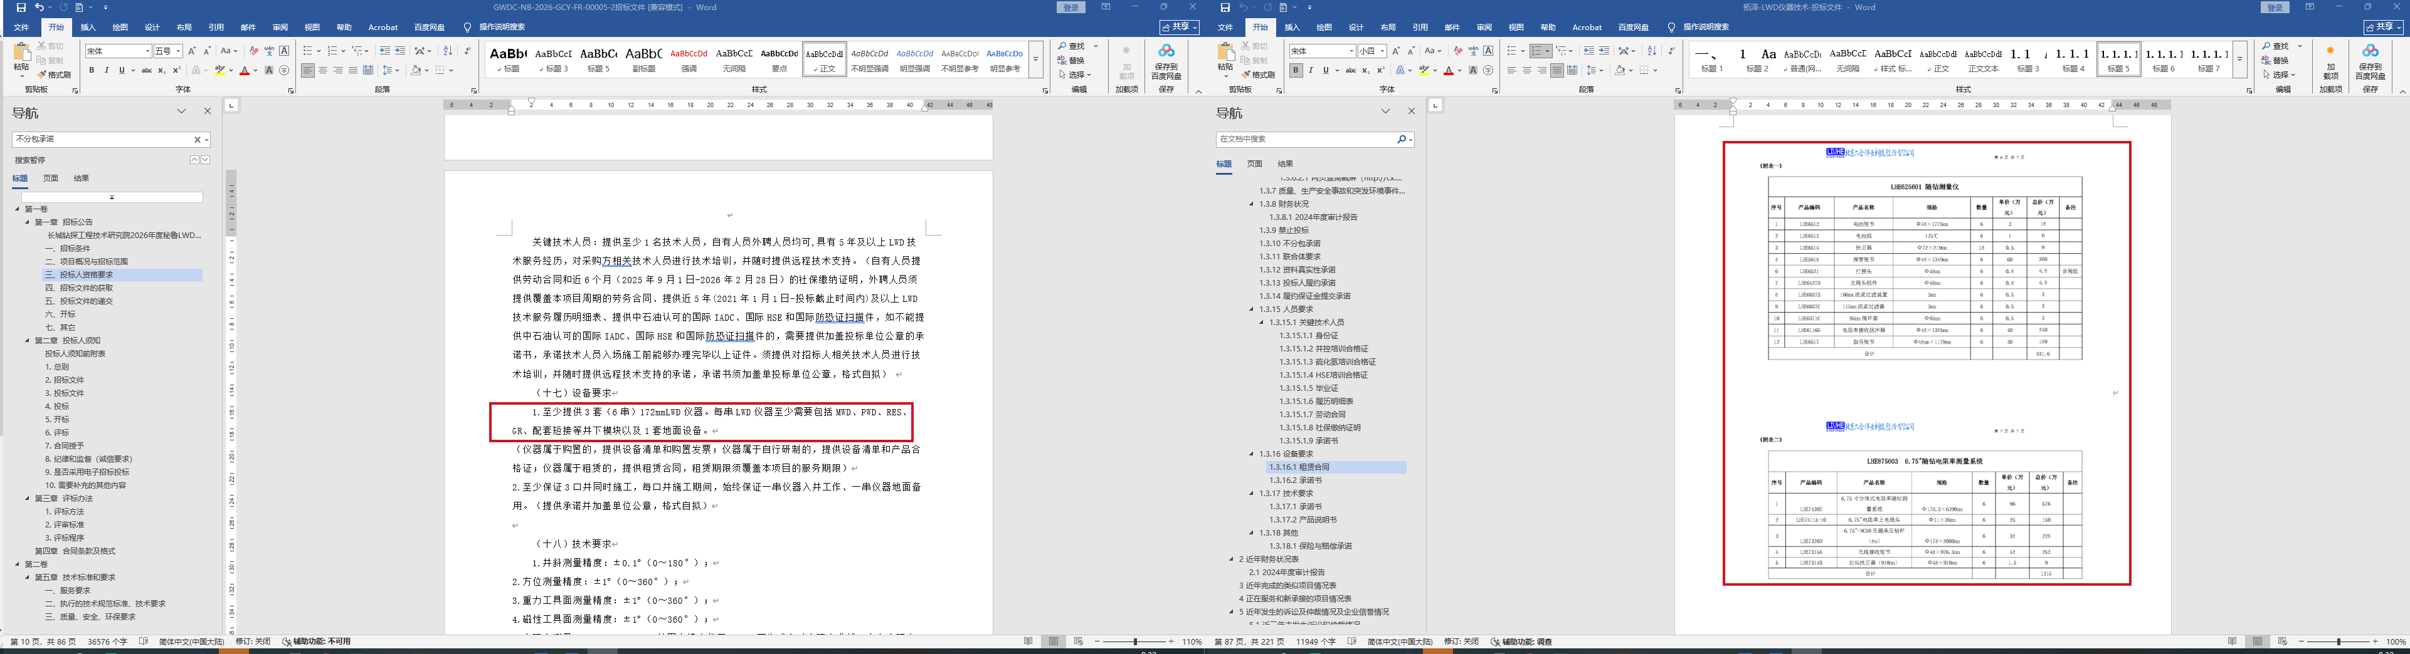2410x654 pixels.
Task: Select left alignment in right Word window
Action: pyautogui.click(x=1512, y=70)
